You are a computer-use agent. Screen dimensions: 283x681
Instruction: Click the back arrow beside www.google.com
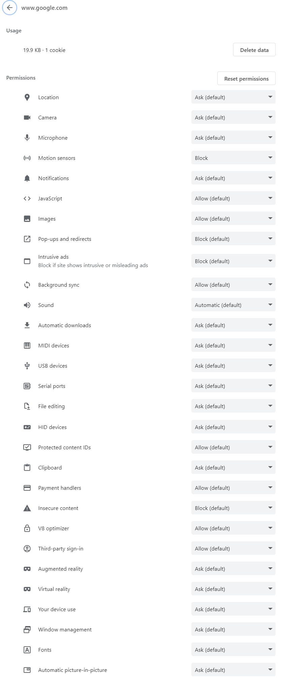pos(10,8)
